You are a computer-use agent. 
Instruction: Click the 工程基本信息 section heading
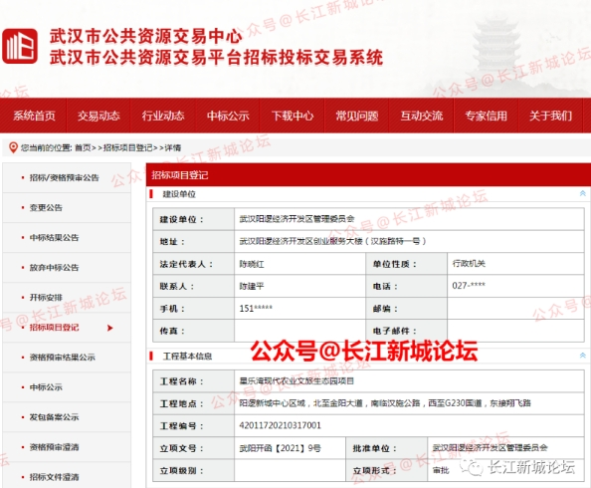click(x=187, y=357)
